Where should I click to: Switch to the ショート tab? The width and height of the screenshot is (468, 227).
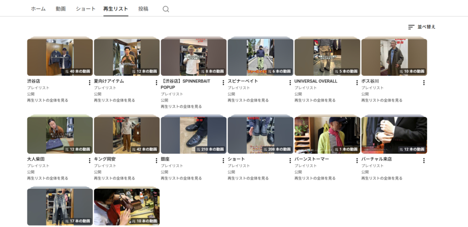(85, 9)
